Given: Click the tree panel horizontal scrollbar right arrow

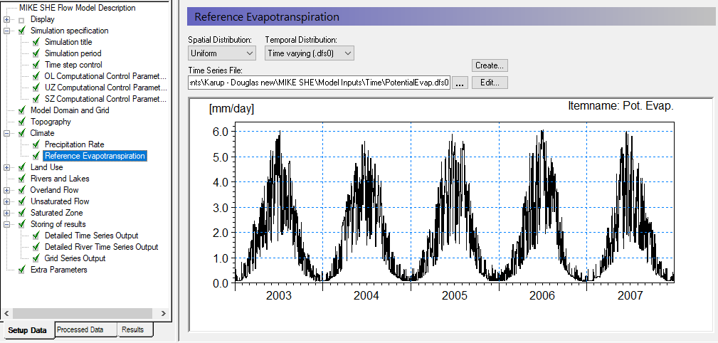Looking at the screenshot, I should tap(164, 313).
